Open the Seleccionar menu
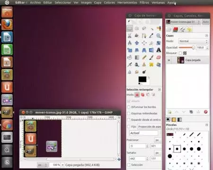213x170 pixels. tap(62, 2)
